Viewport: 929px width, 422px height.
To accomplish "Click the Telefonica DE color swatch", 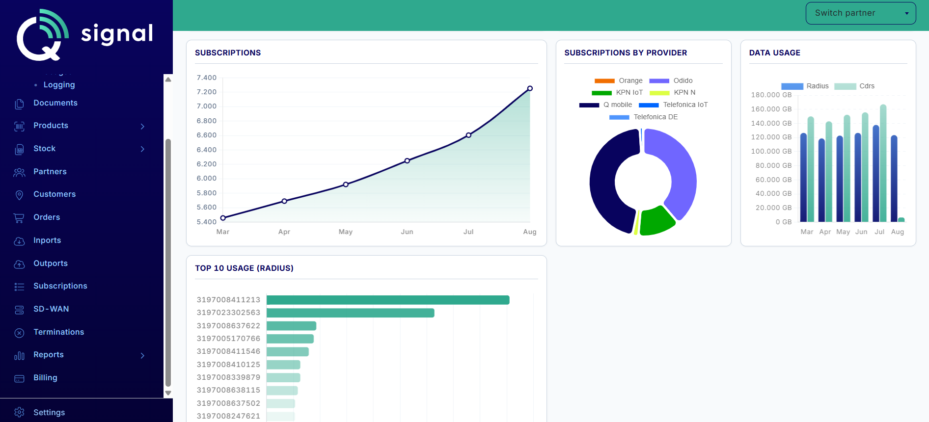I will (619, 117).
